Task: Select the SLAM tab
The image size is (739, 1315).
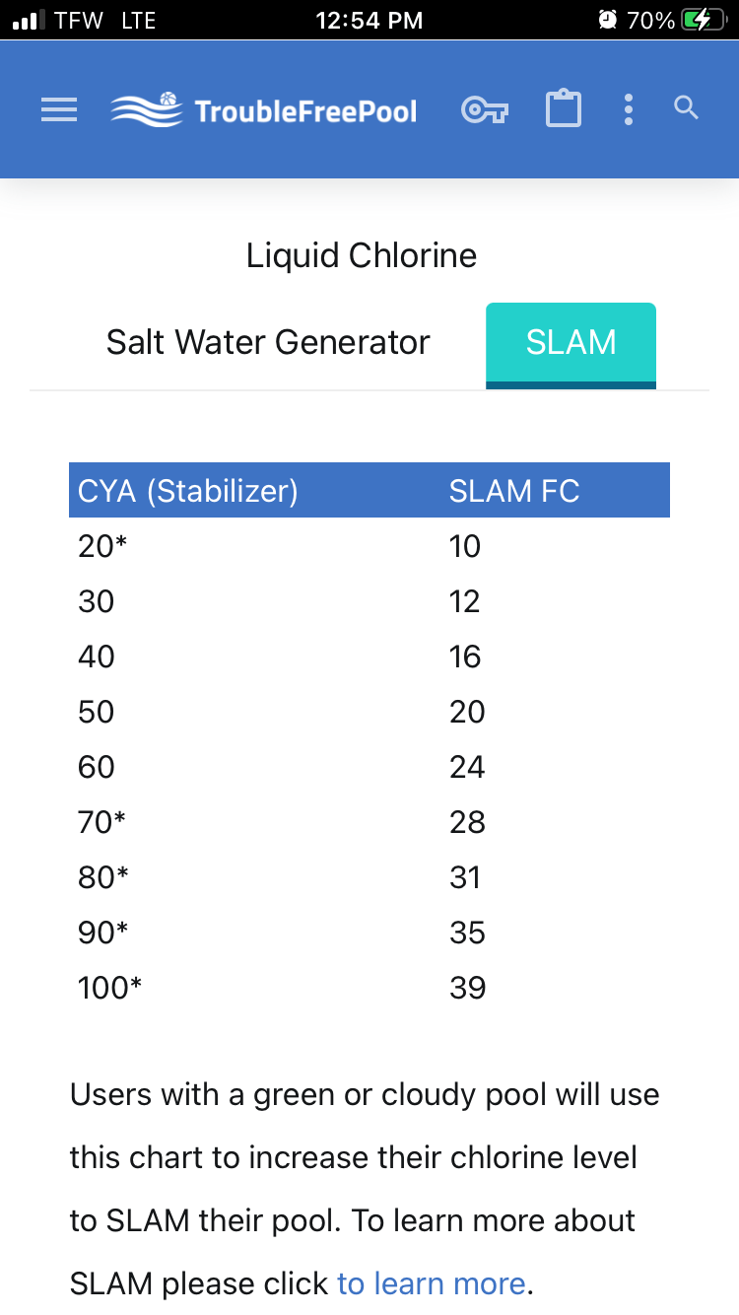Action: pyautogui.click(x=571, y=345)
